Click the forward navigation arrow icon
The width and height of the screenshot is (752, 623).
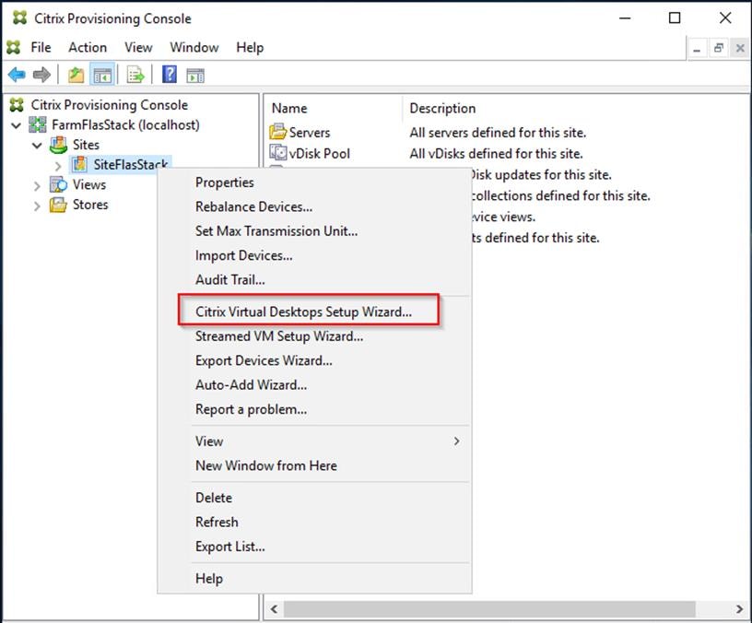(x=40, y=74)
